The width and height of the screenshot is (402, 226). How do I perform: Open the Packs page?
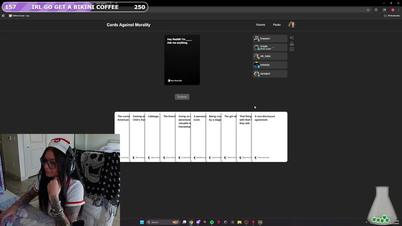point(277,25)
